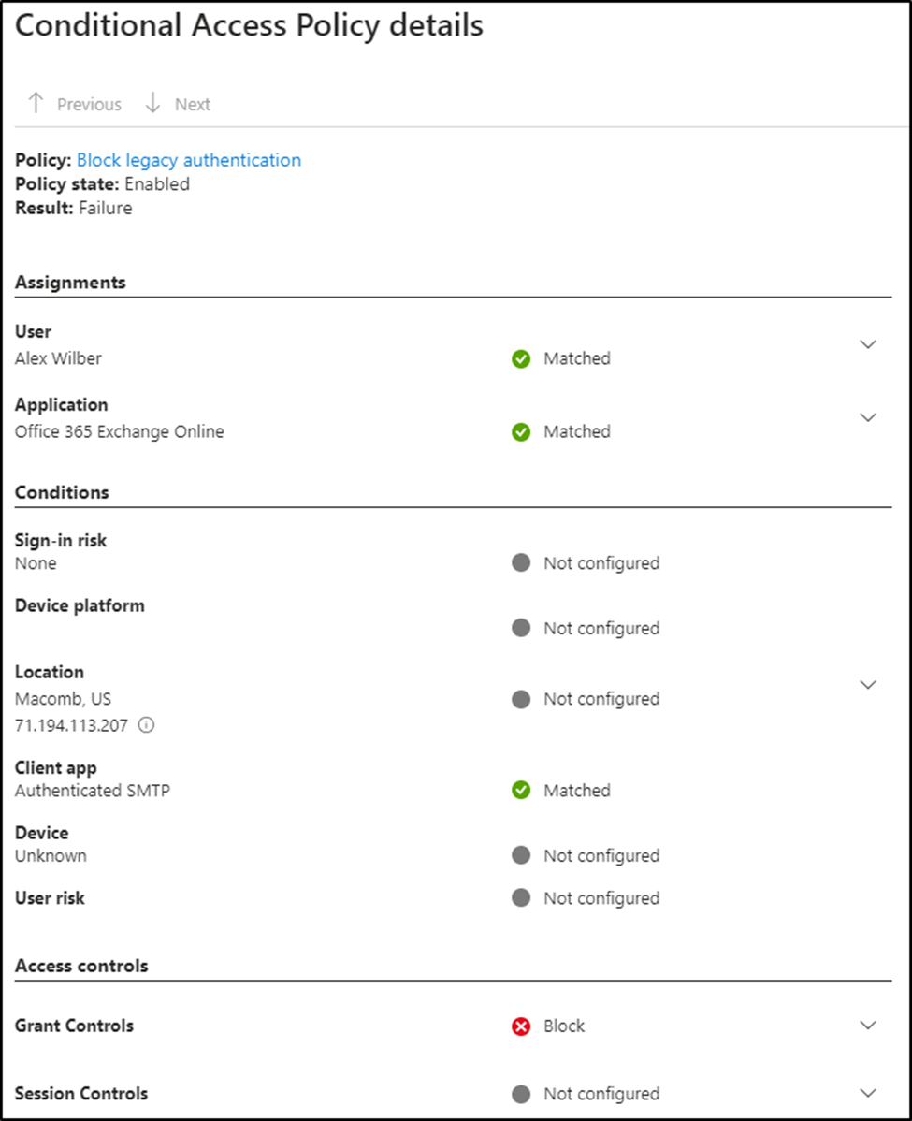Click the Matched icon beside Client app
Viewport: 912px width, 1121px height.
click(521, 790)
